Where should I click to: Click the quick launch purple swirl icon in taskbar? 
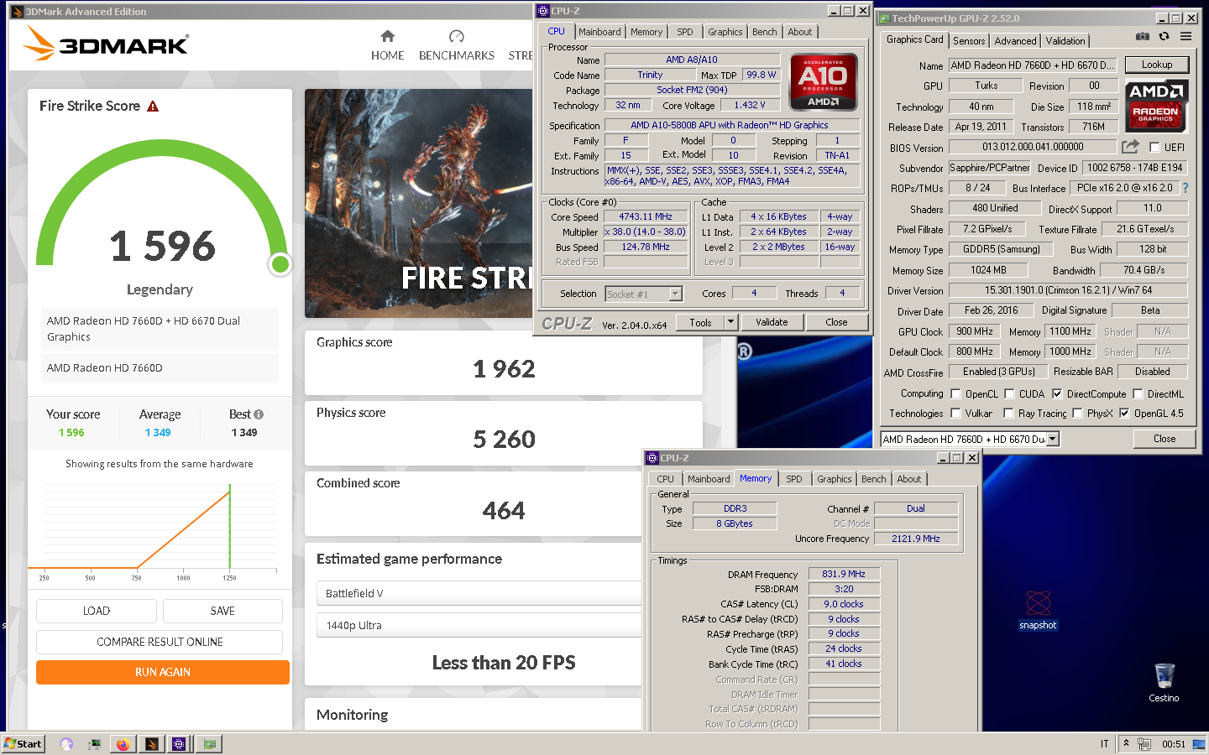(66, 744)
